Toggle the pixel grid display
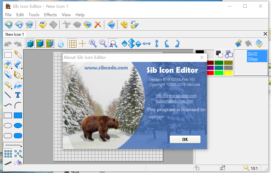271x173 pixels. (x=72, y=43)
